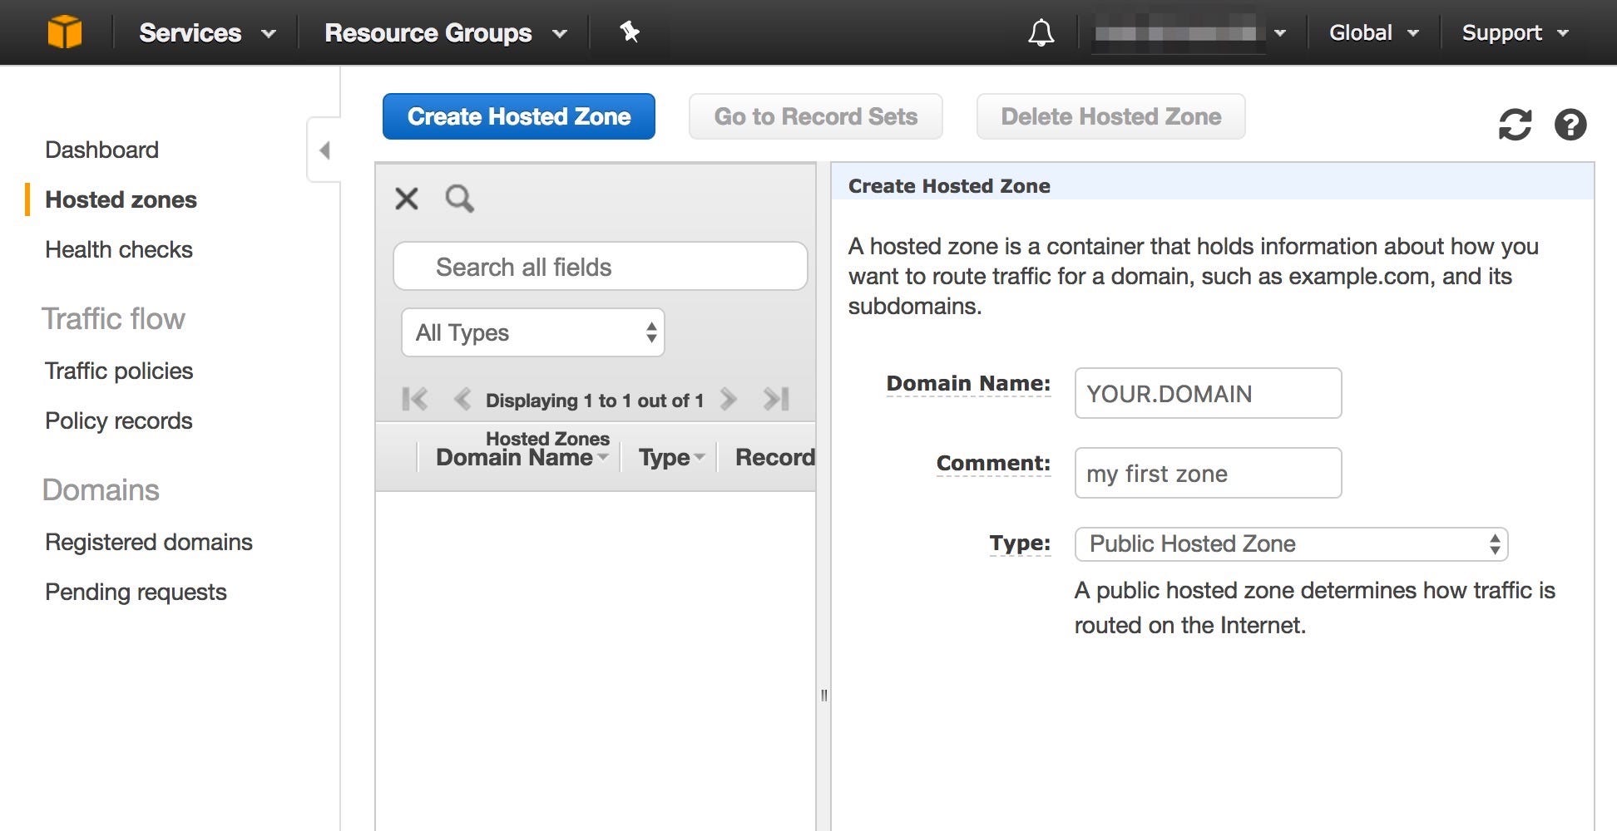Click the pin shortcuts icon
The image size is (1617, 831).
[630, 32]
